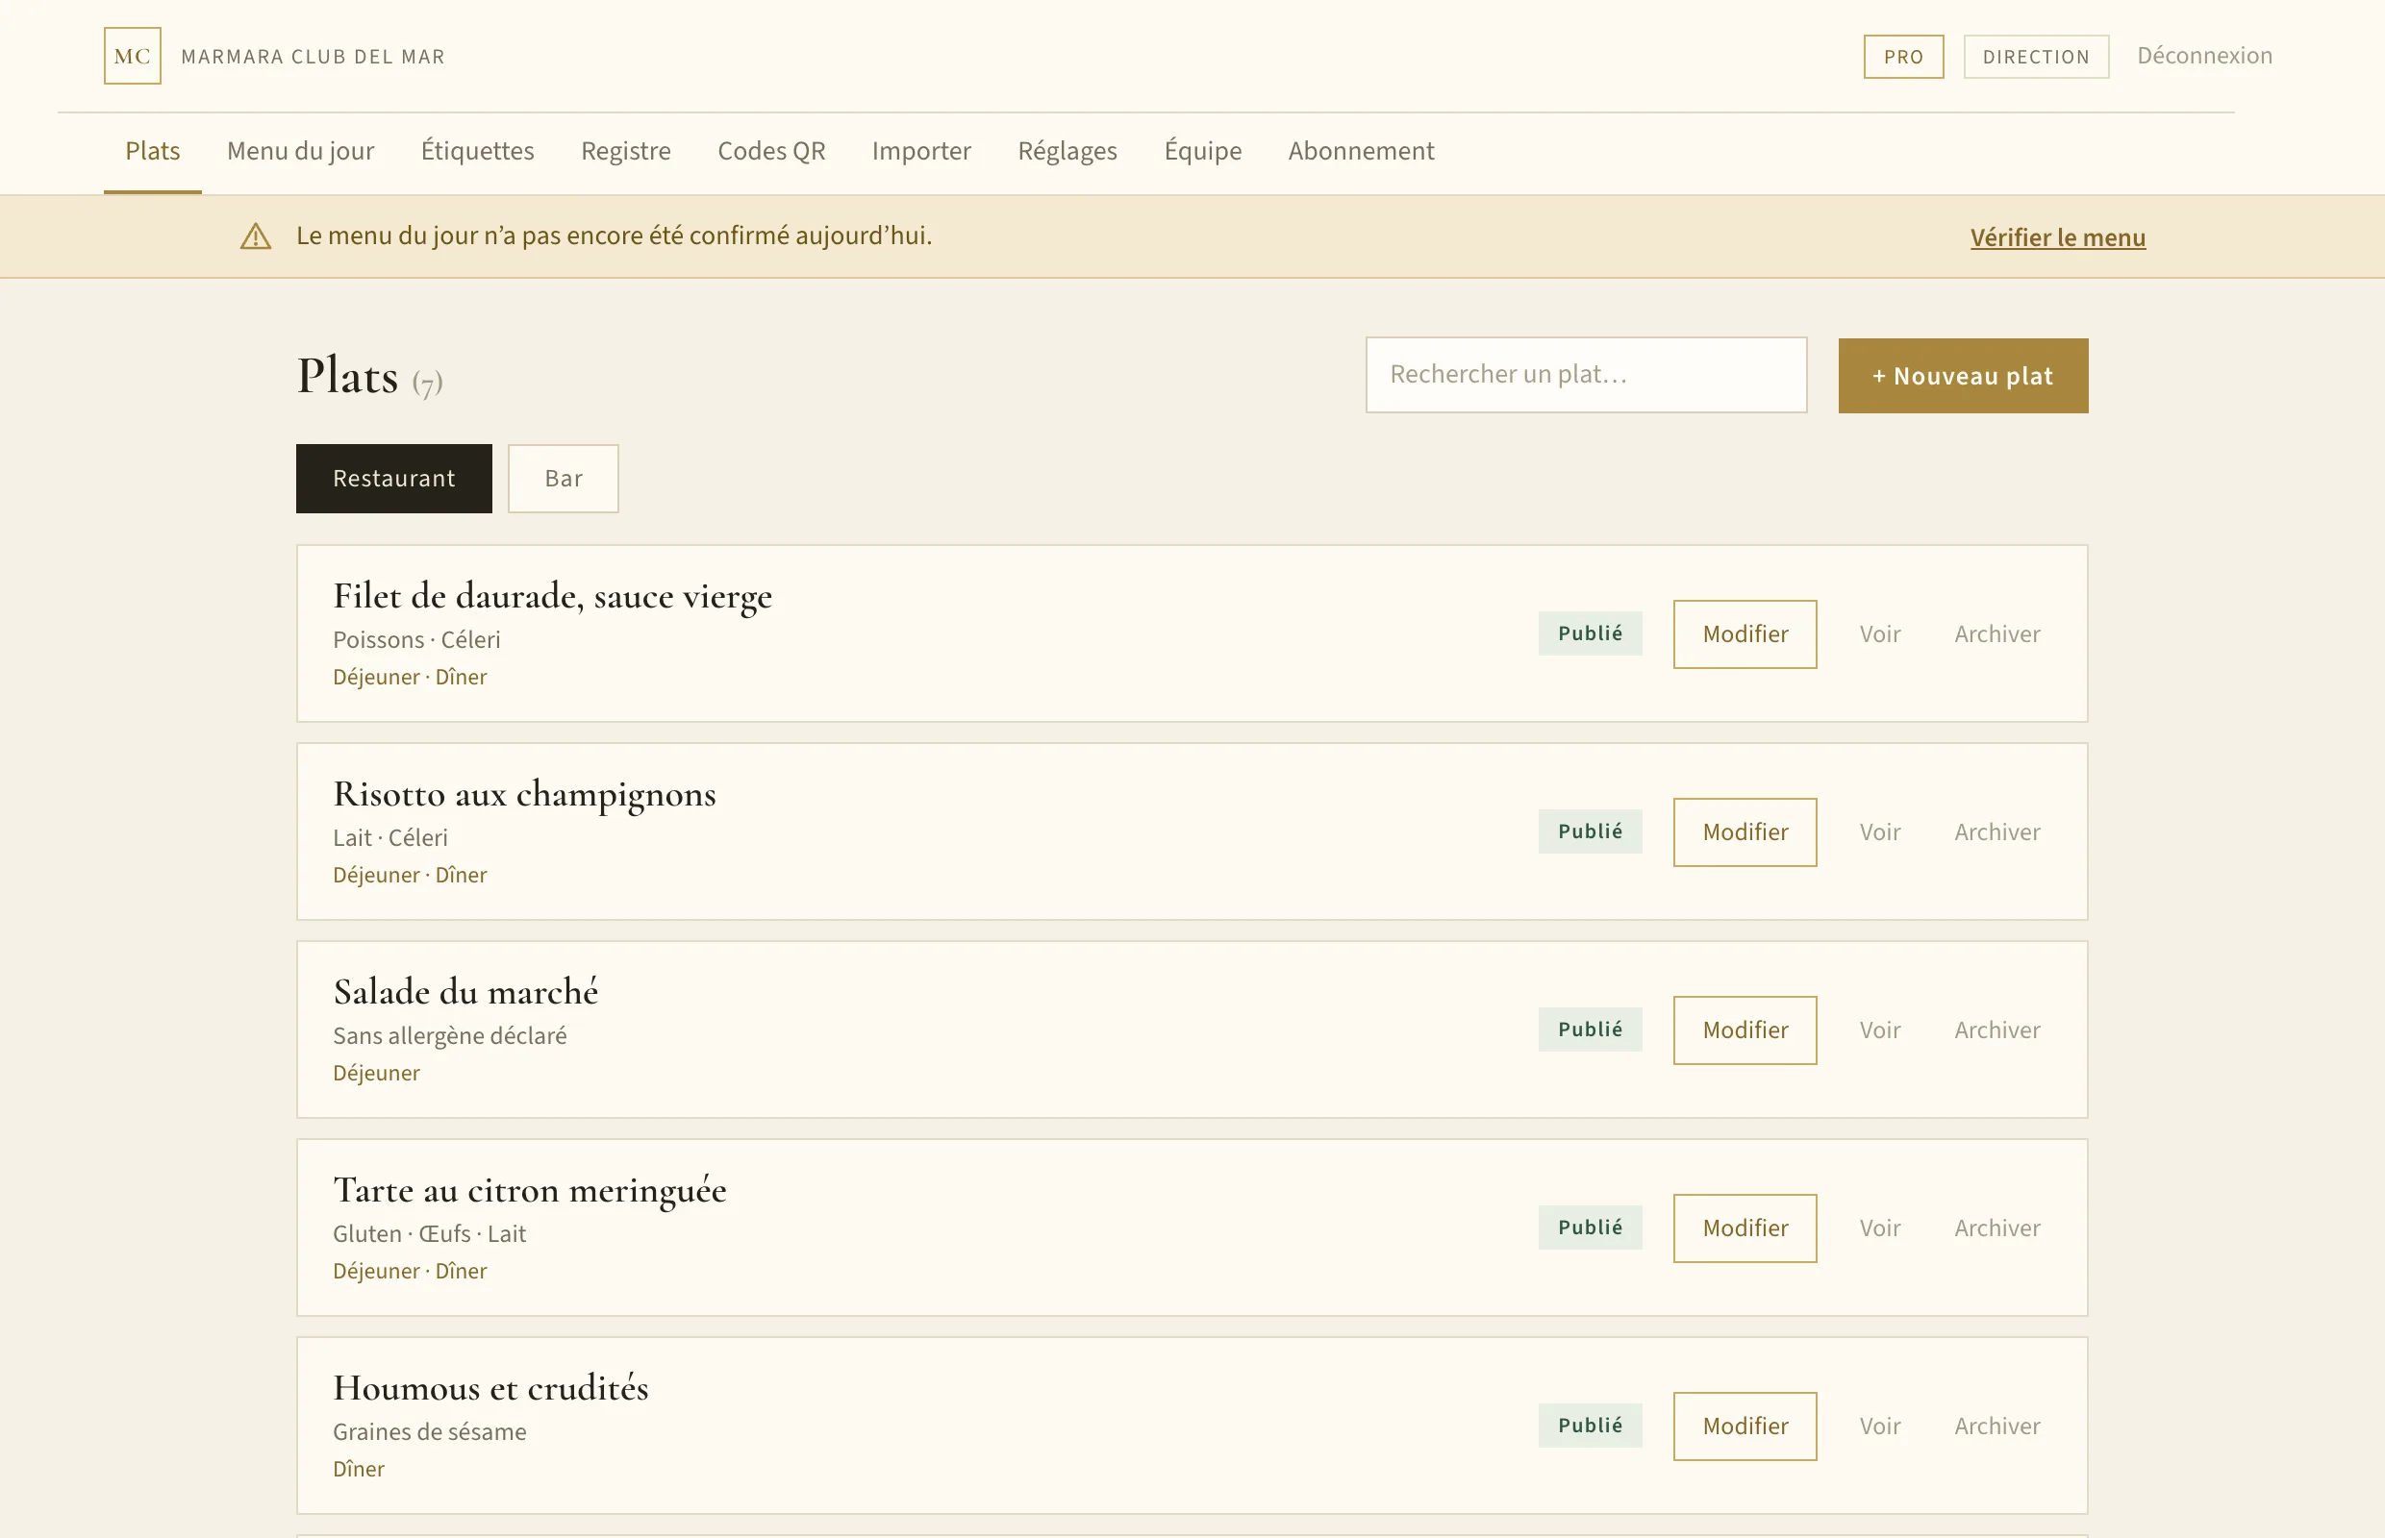View the Risotto aux champignons dish
The image size is (2385, 1538).
tap(1880, 831)
